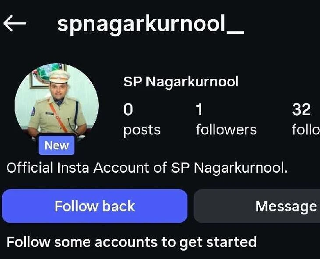Click Insta Account text in the bio
The height and width of the screenshot is (259, 320).
103,167
